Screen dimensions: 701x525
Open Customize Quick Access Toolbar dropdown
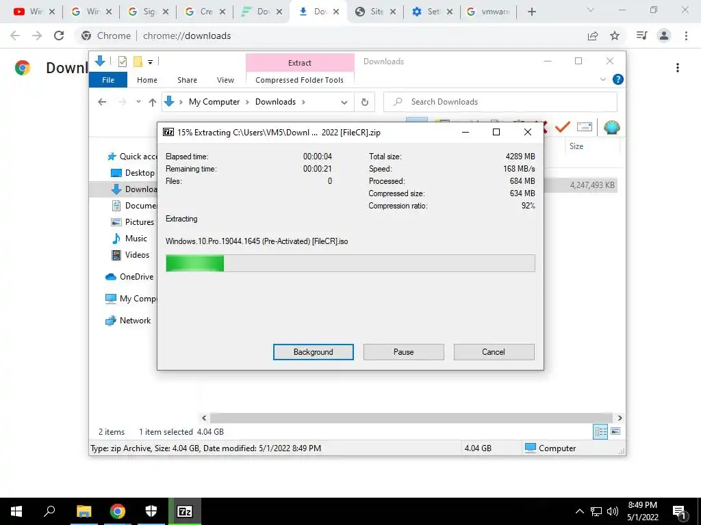[150, 62]
